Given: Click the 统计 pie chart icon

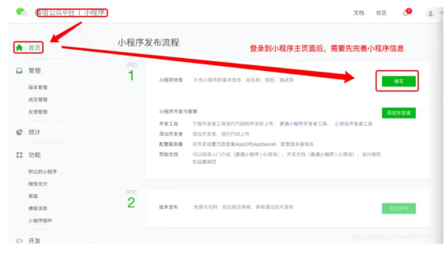Looking at the screenshot, I should tap(19, 132).
